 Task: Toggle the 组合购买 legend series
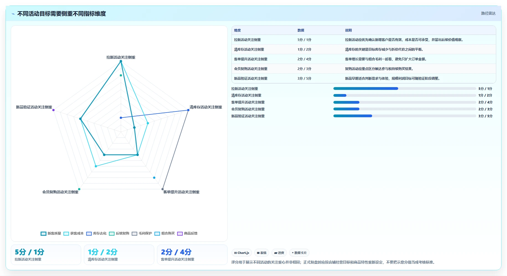pos(164,233)
